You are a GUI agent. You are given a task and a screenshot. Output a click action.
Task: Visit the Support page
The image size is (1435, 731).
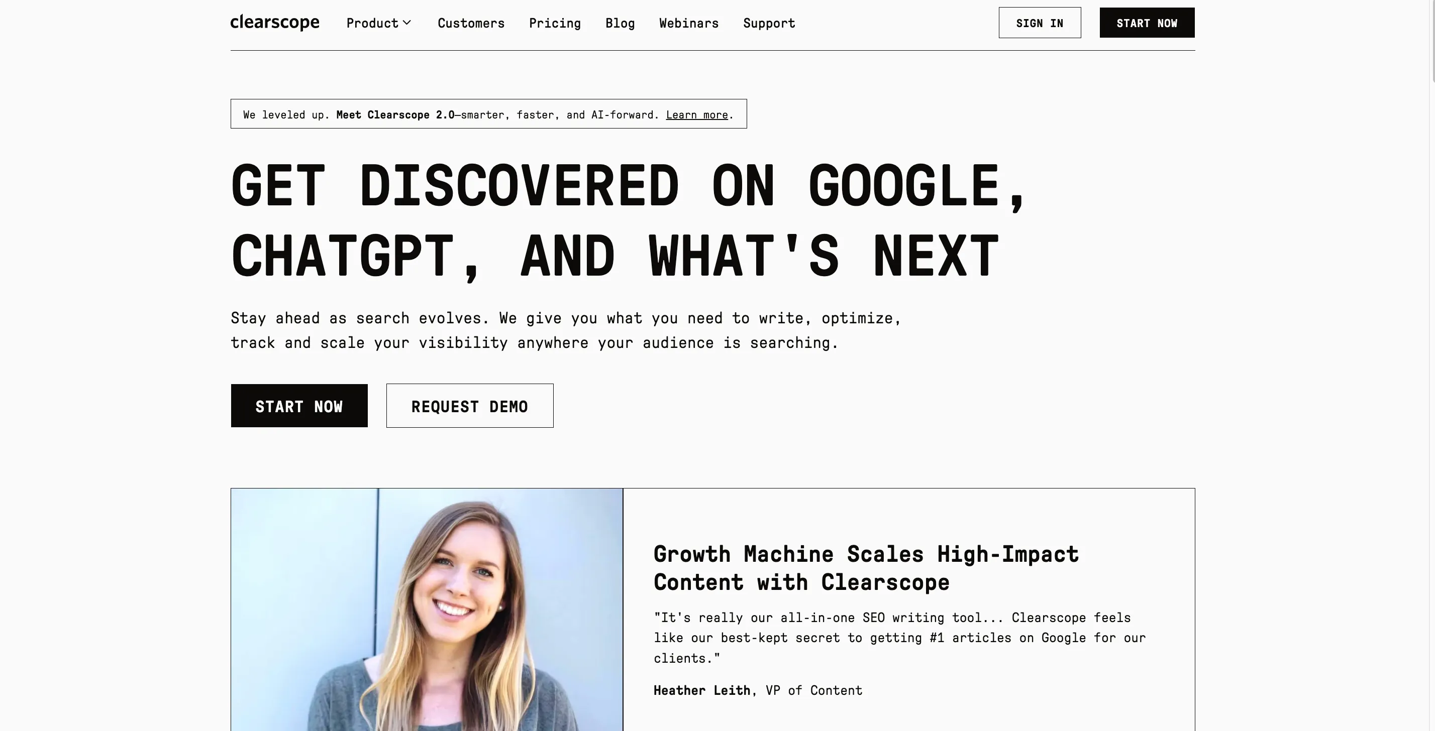769,24
